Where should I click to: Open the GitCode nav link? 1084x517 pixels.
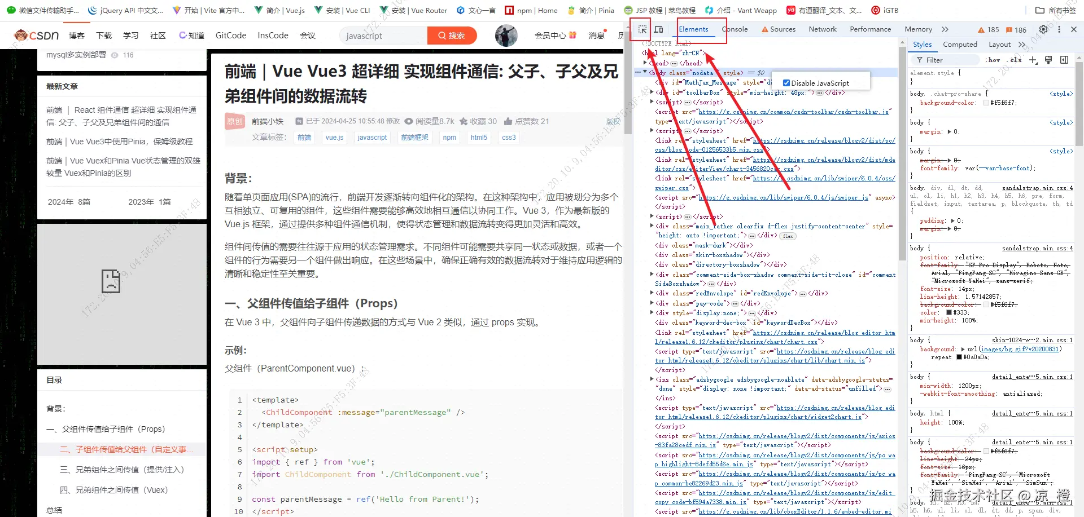pos(231,36)
